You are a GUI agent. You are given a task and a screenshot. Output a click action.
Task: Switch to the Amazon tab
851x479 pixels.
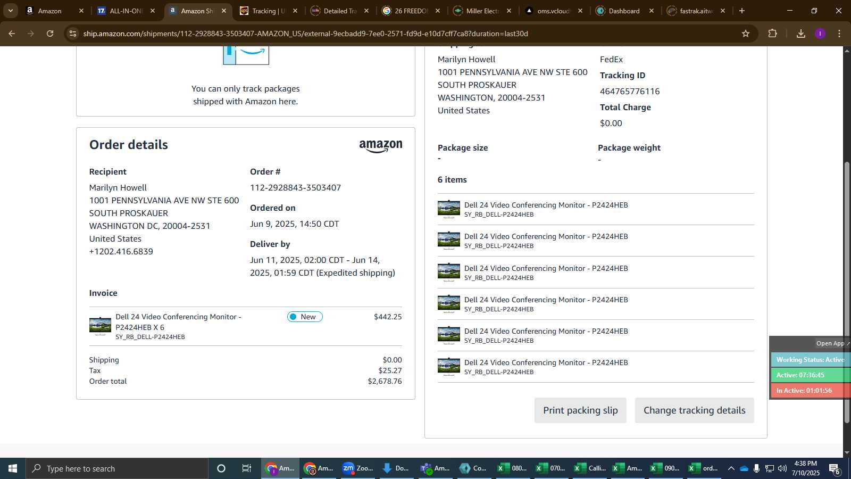click(51, 11)
